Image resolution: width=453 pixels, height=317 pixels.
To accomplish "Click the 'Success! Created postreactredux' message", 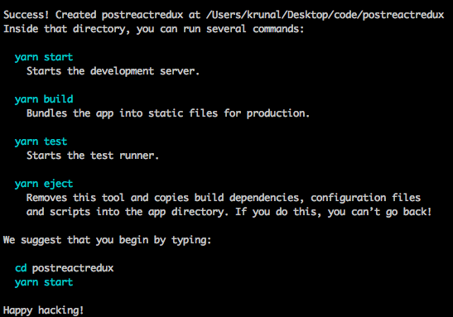I will [x=94, y=15].
